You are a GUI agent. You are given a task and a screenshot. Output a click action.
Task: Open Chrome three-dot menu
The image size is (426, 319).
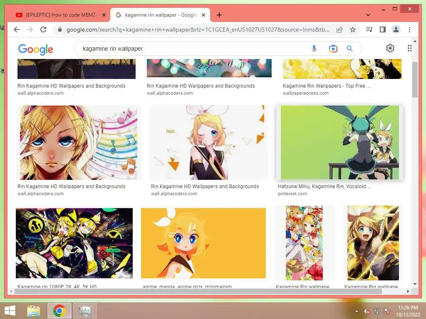409,29
